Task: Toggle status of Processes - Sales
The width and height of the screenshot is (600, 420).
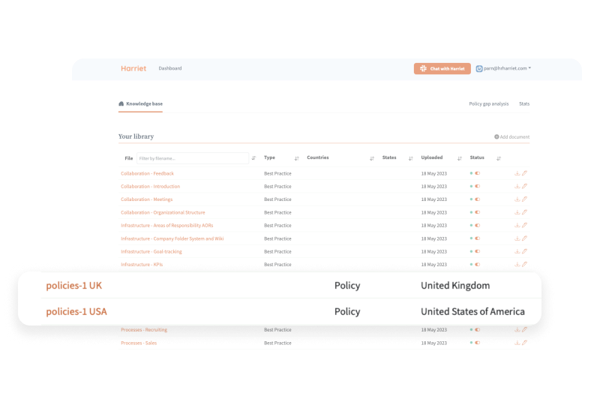Action: [478, 343]
